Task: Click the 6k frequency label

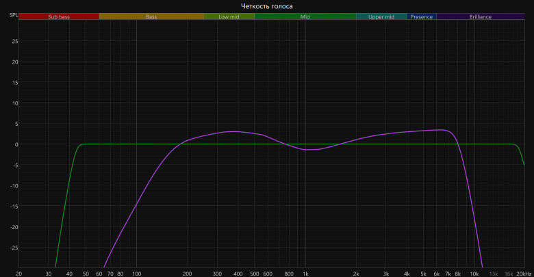Action: pyautogui.click(x=437, y=274)
